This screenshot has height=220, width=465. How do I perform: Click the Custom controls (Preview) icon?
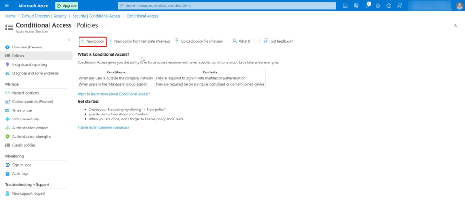click(7, 102)
